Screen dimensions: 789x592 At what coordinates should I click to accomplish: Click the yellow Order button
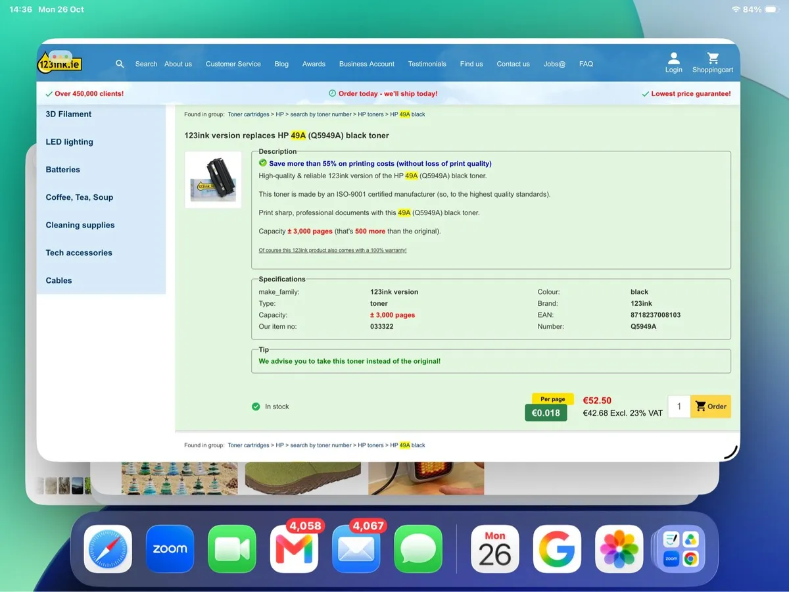(711, 407)
